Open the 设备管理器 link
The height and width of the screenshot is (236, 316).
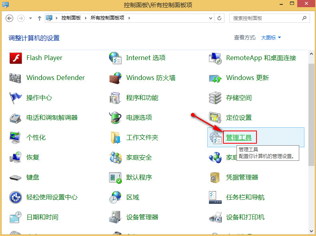pyautogui.click(x=142, y=217)
